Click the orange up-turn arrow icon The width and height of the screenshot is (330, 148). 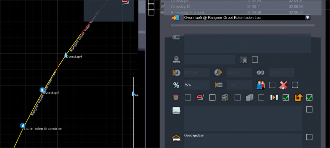pyautogui.click(x=298, y=98)
